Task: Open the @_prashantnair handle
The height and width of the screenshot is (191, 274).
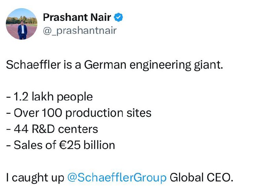Action: click(x=80, y=31)
